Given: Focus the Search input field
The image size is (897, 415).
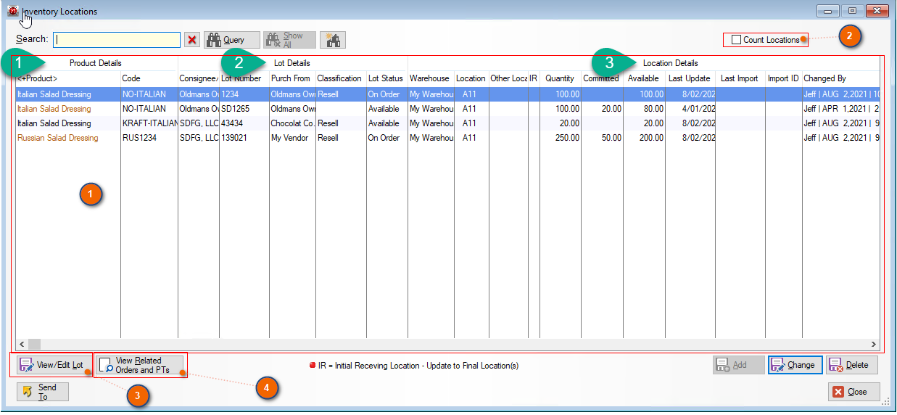Looking at the screenshot, I should (117, 40).
